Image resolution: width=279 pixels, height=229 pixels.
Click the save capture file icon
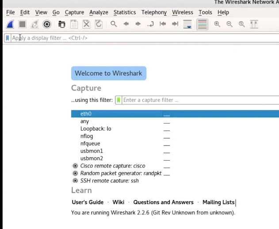pyautogui.click(x=74, y=24)
